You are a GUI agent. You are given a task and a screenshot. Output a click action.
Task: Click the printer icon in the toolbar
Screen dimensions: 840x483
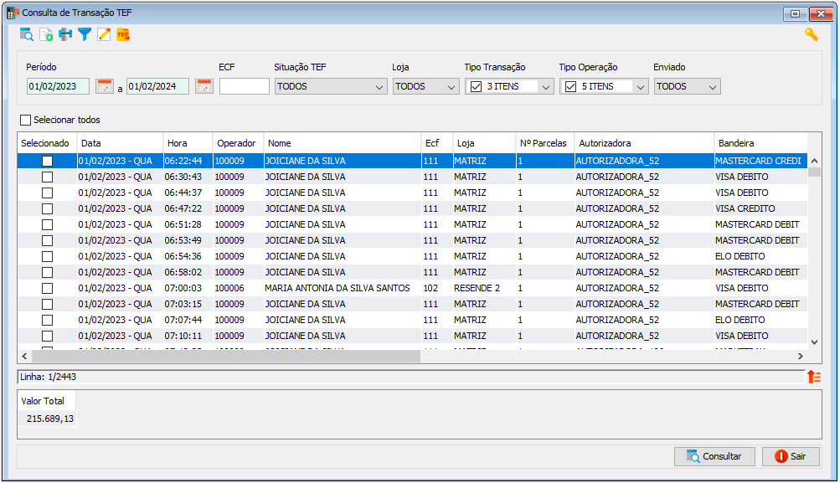pos(65,35)
